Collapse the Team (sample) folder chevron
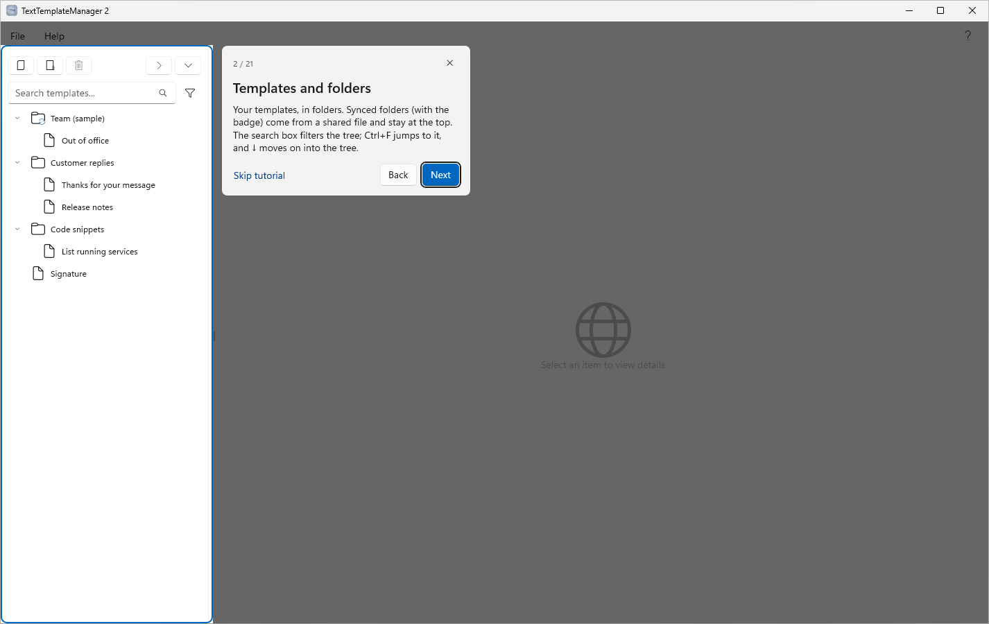 (x=17, y=119)
